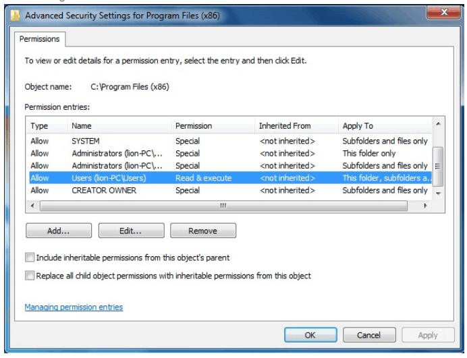This screenshot has width=467, height=358.
Task: Click the folder icon in title bar
Action: (15, 16)
